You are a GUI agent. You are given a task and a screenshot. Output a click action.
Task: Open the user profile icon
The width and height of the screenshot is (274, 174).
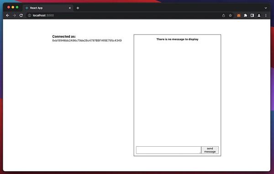259,15
